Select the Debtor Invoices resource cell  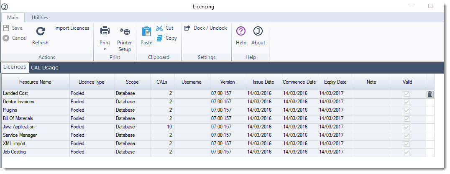click(x=36, y=102)
